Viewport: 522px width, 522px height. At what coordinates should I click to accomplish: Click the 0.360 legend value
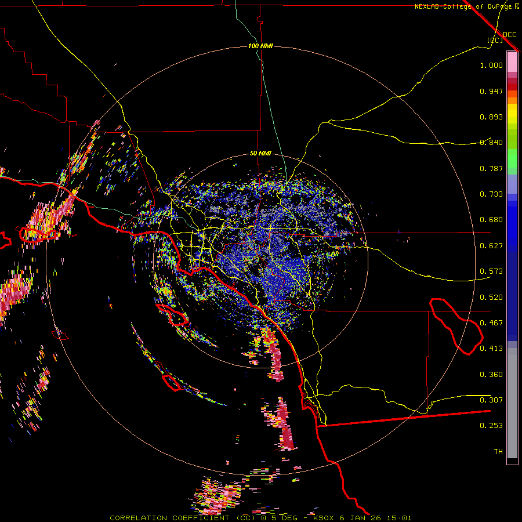pos(491,375)
